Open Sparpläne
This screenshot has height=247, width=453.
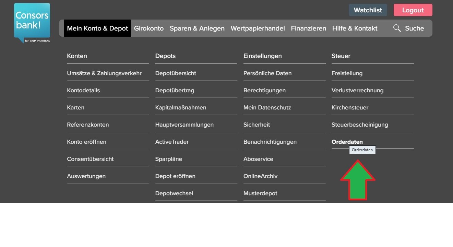[169, 159]
